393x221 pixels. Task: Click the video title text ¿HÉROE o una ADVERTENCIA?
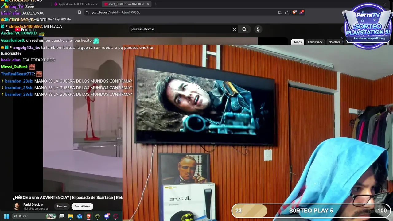(x=68, y=197)
